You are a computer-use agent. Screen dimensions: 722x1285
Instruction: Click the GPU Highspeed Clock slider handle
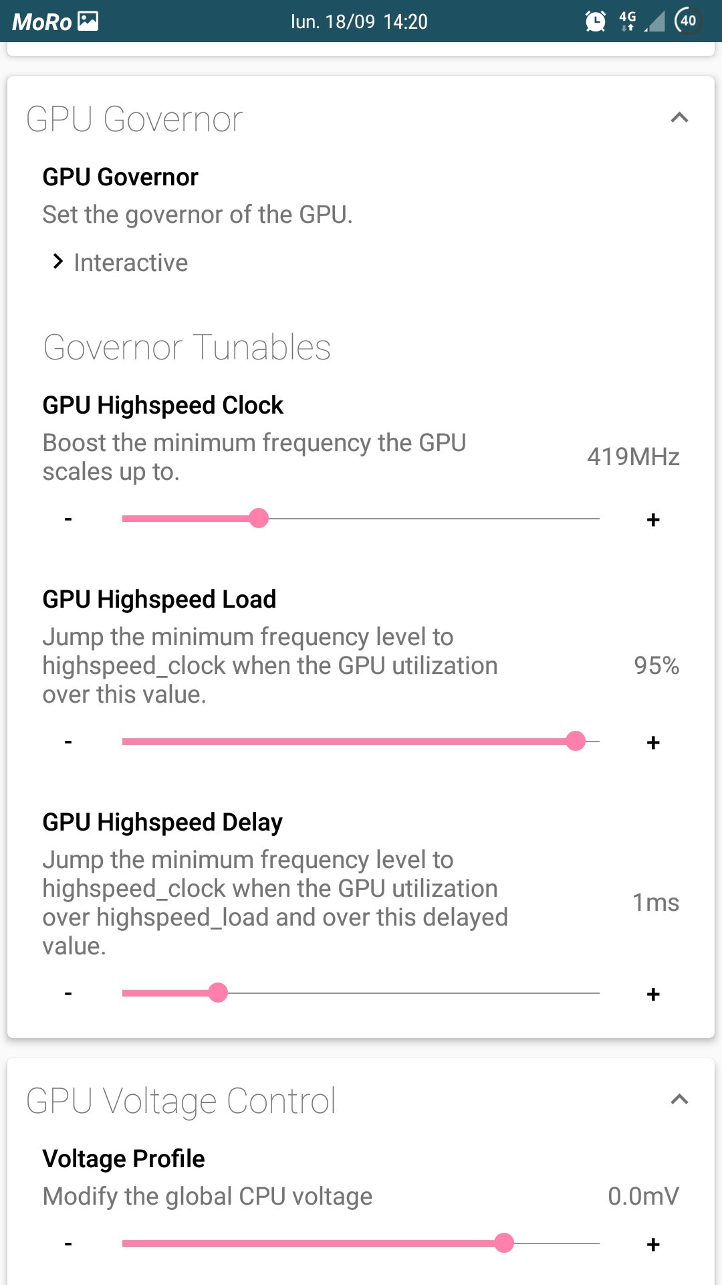tap(259, 518)
